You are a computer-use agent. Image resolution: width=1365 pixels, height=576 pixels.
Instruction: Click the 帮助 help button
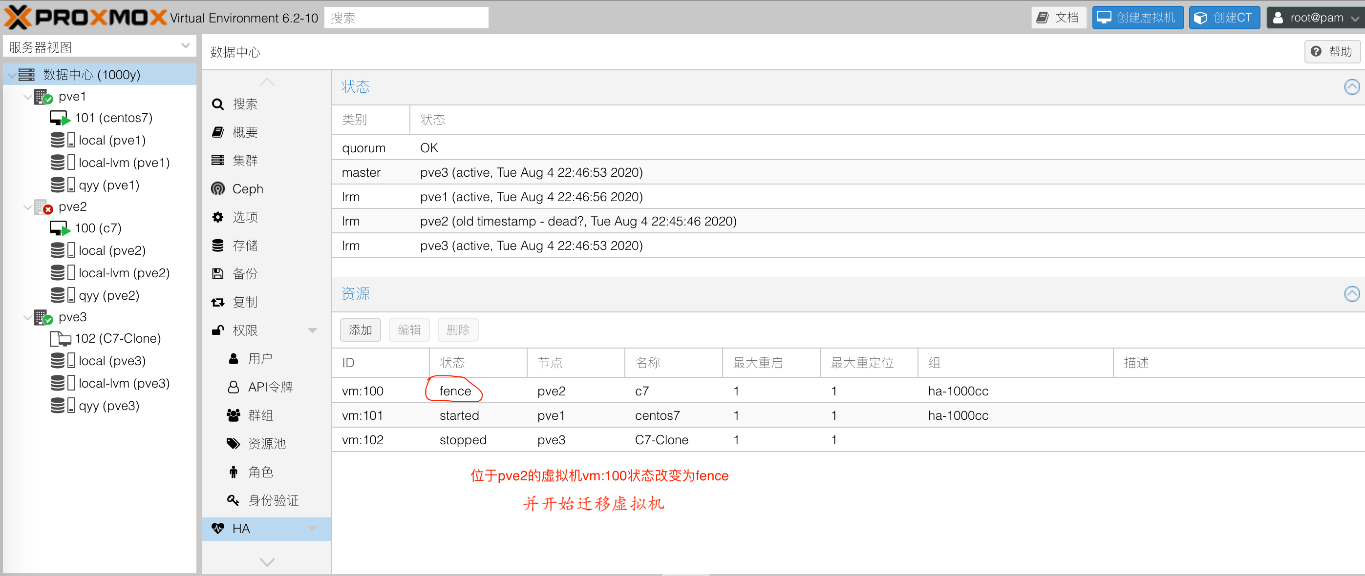(x=1332, y=51)
